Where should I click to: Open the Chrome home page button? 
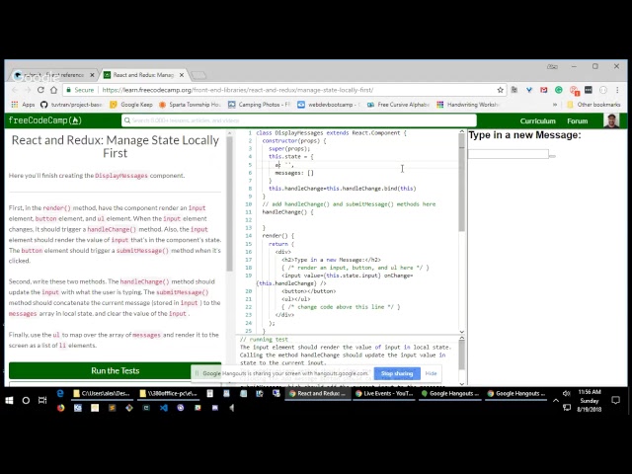53,90
